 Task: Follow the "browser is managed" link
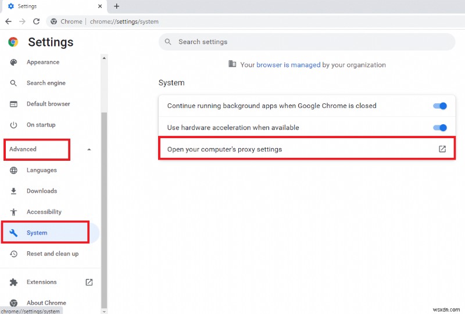288,65
